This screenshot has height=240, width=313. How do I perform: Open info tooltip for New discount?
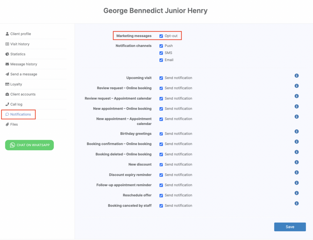click(x=296, y=162)
